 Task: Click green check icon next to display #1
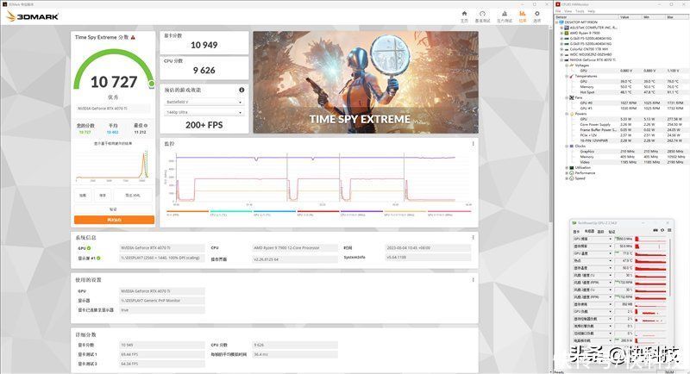point(98,258)
